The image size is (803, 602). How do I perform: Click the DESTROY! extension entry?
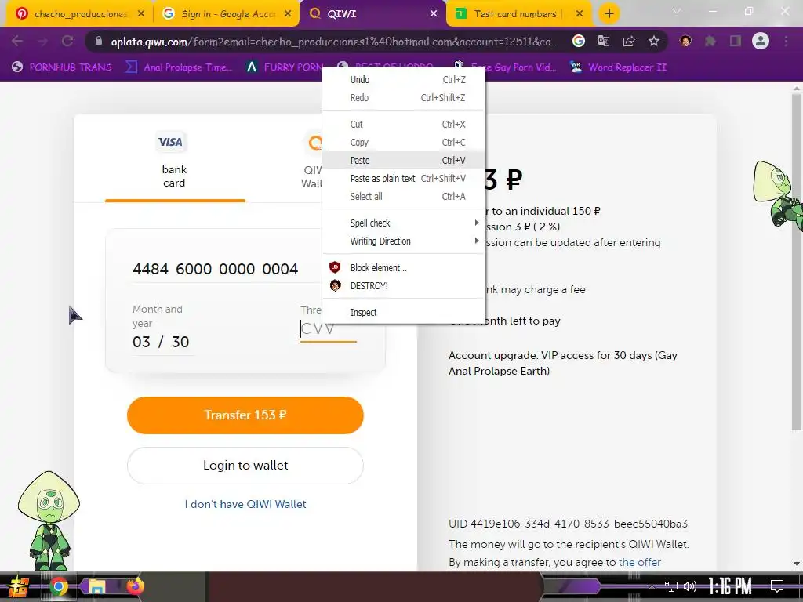coord(404,285)
